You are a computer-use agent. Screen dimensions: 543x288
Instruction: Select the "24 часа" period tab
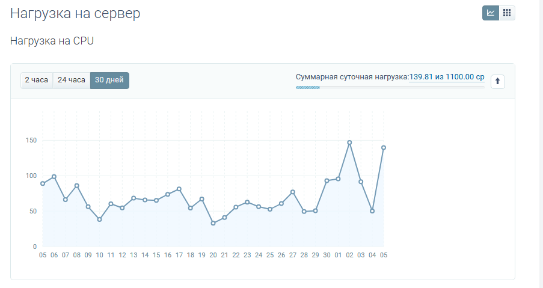72,80
